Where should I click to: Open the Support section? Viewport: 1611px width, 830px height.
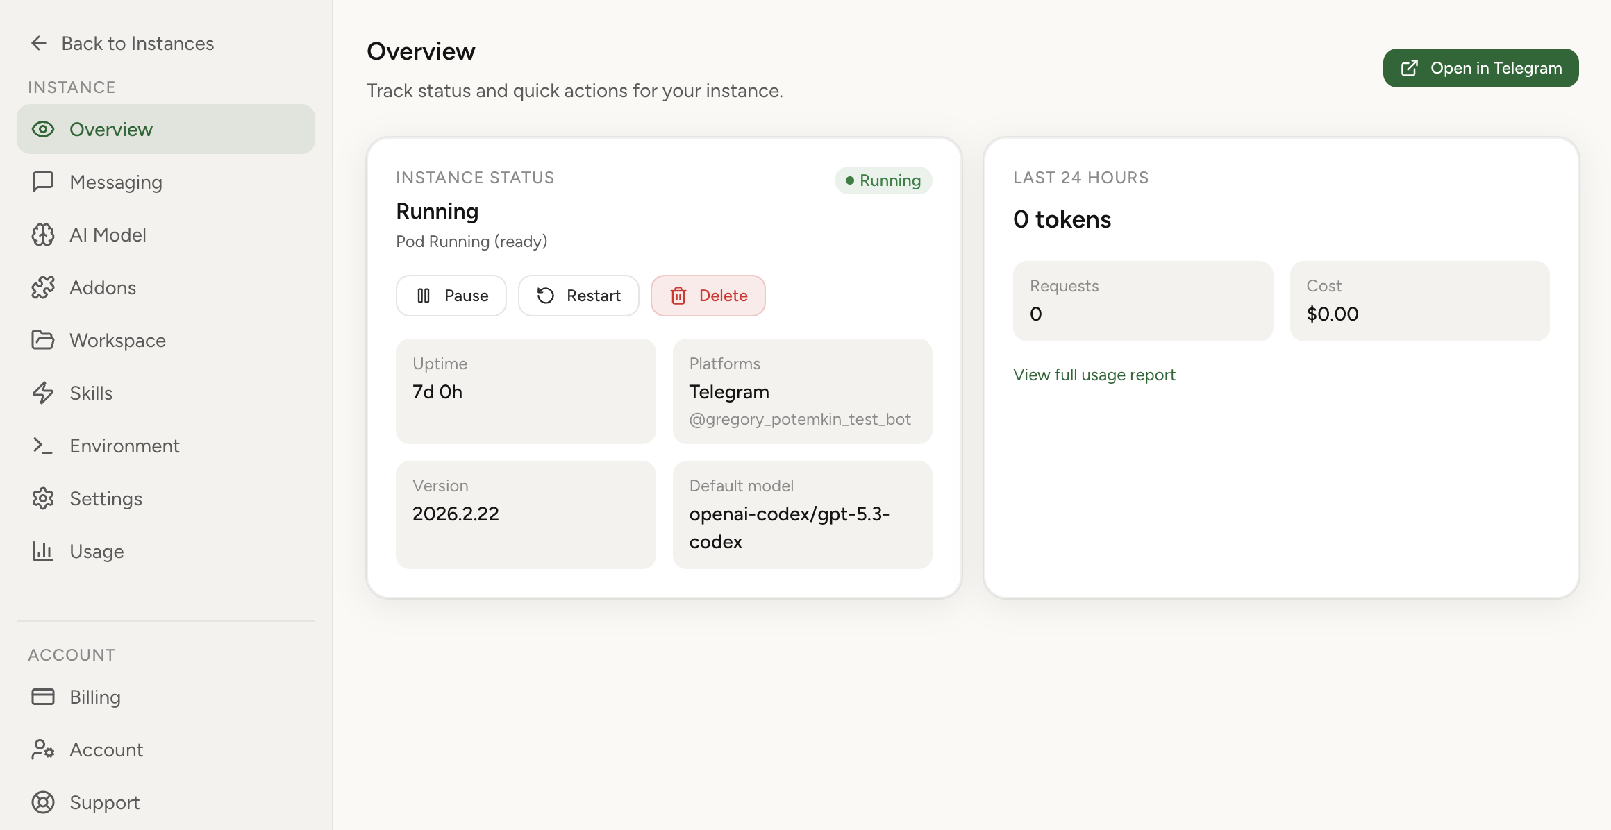coord(104,802)
